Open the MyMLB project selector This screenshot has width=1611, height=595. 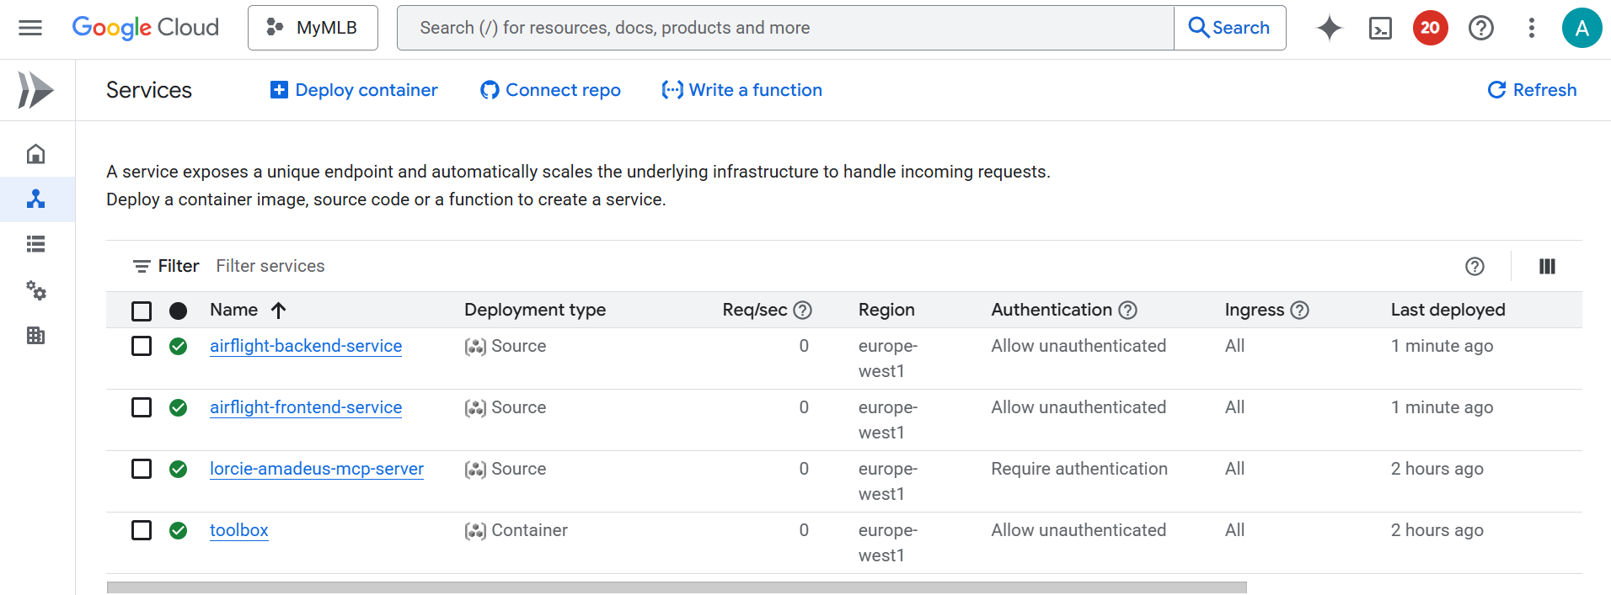(x=313, y=28)
